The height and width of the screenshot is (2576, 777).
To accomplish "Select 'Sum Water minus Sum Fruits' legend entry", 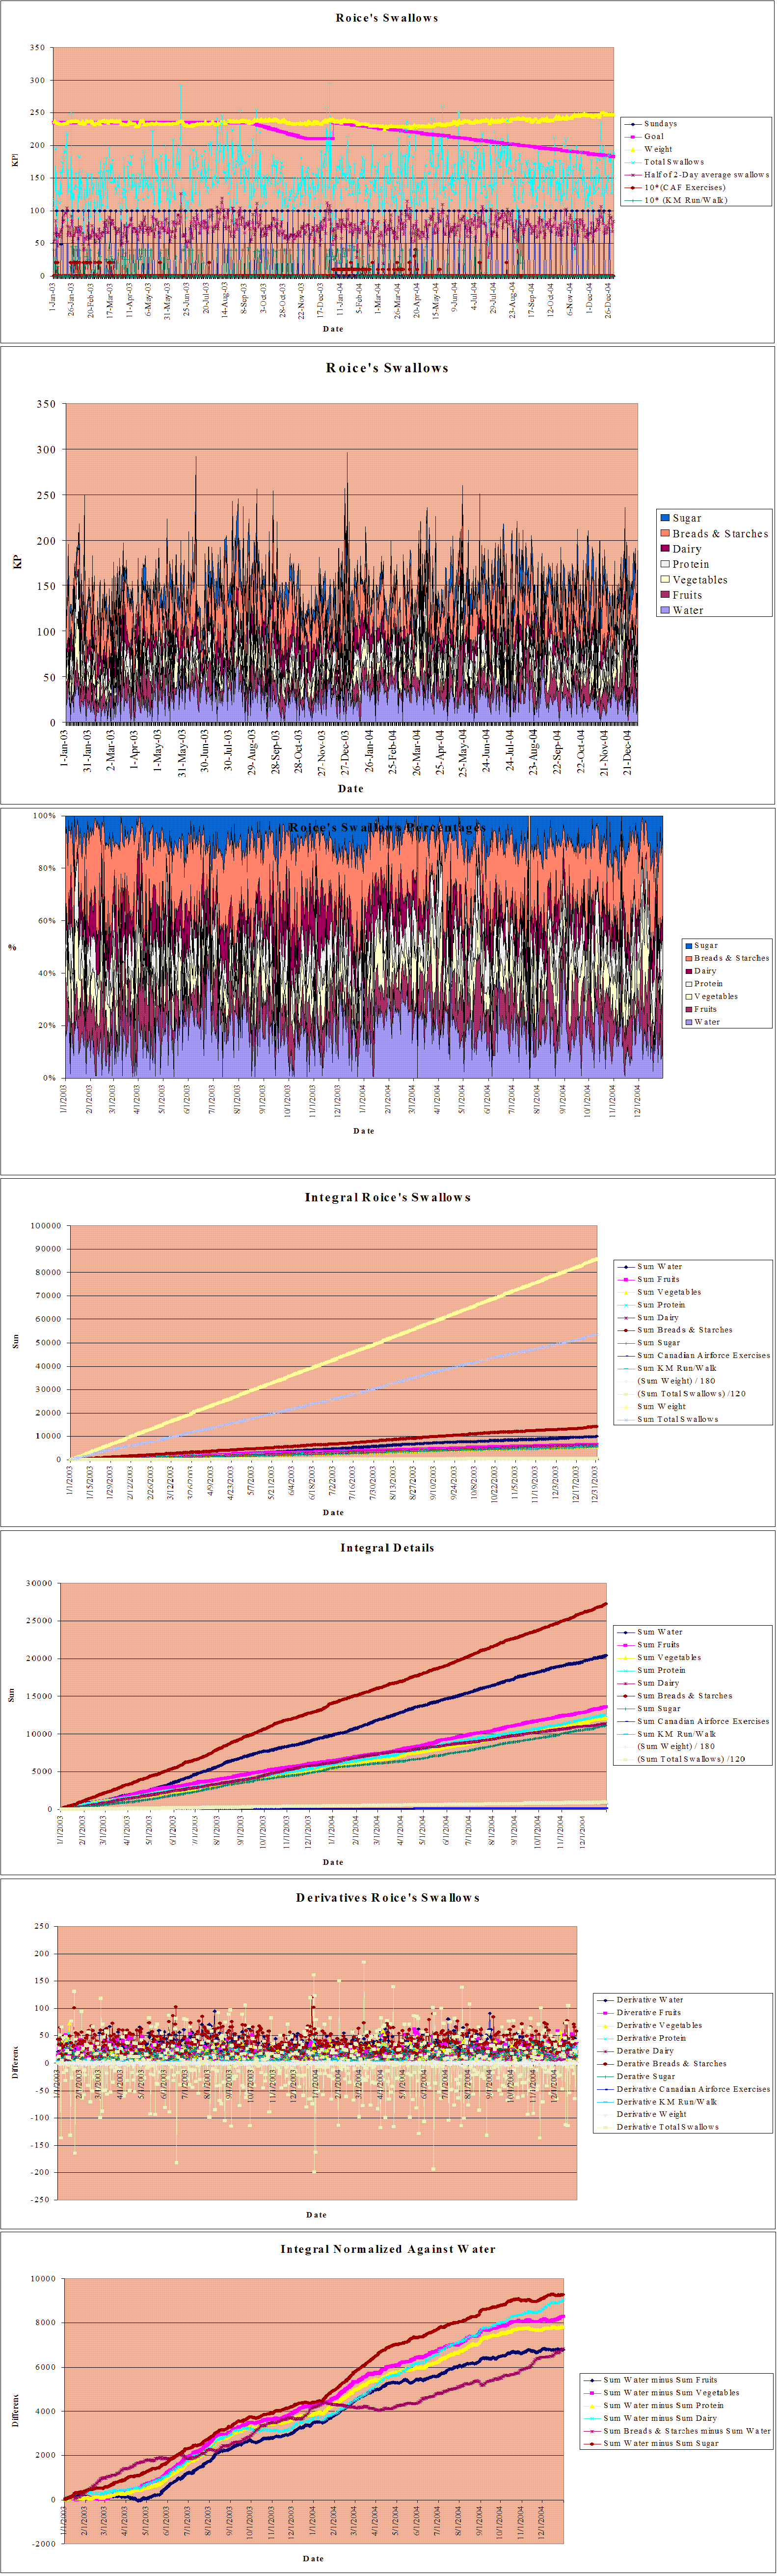I will 660,2380.
